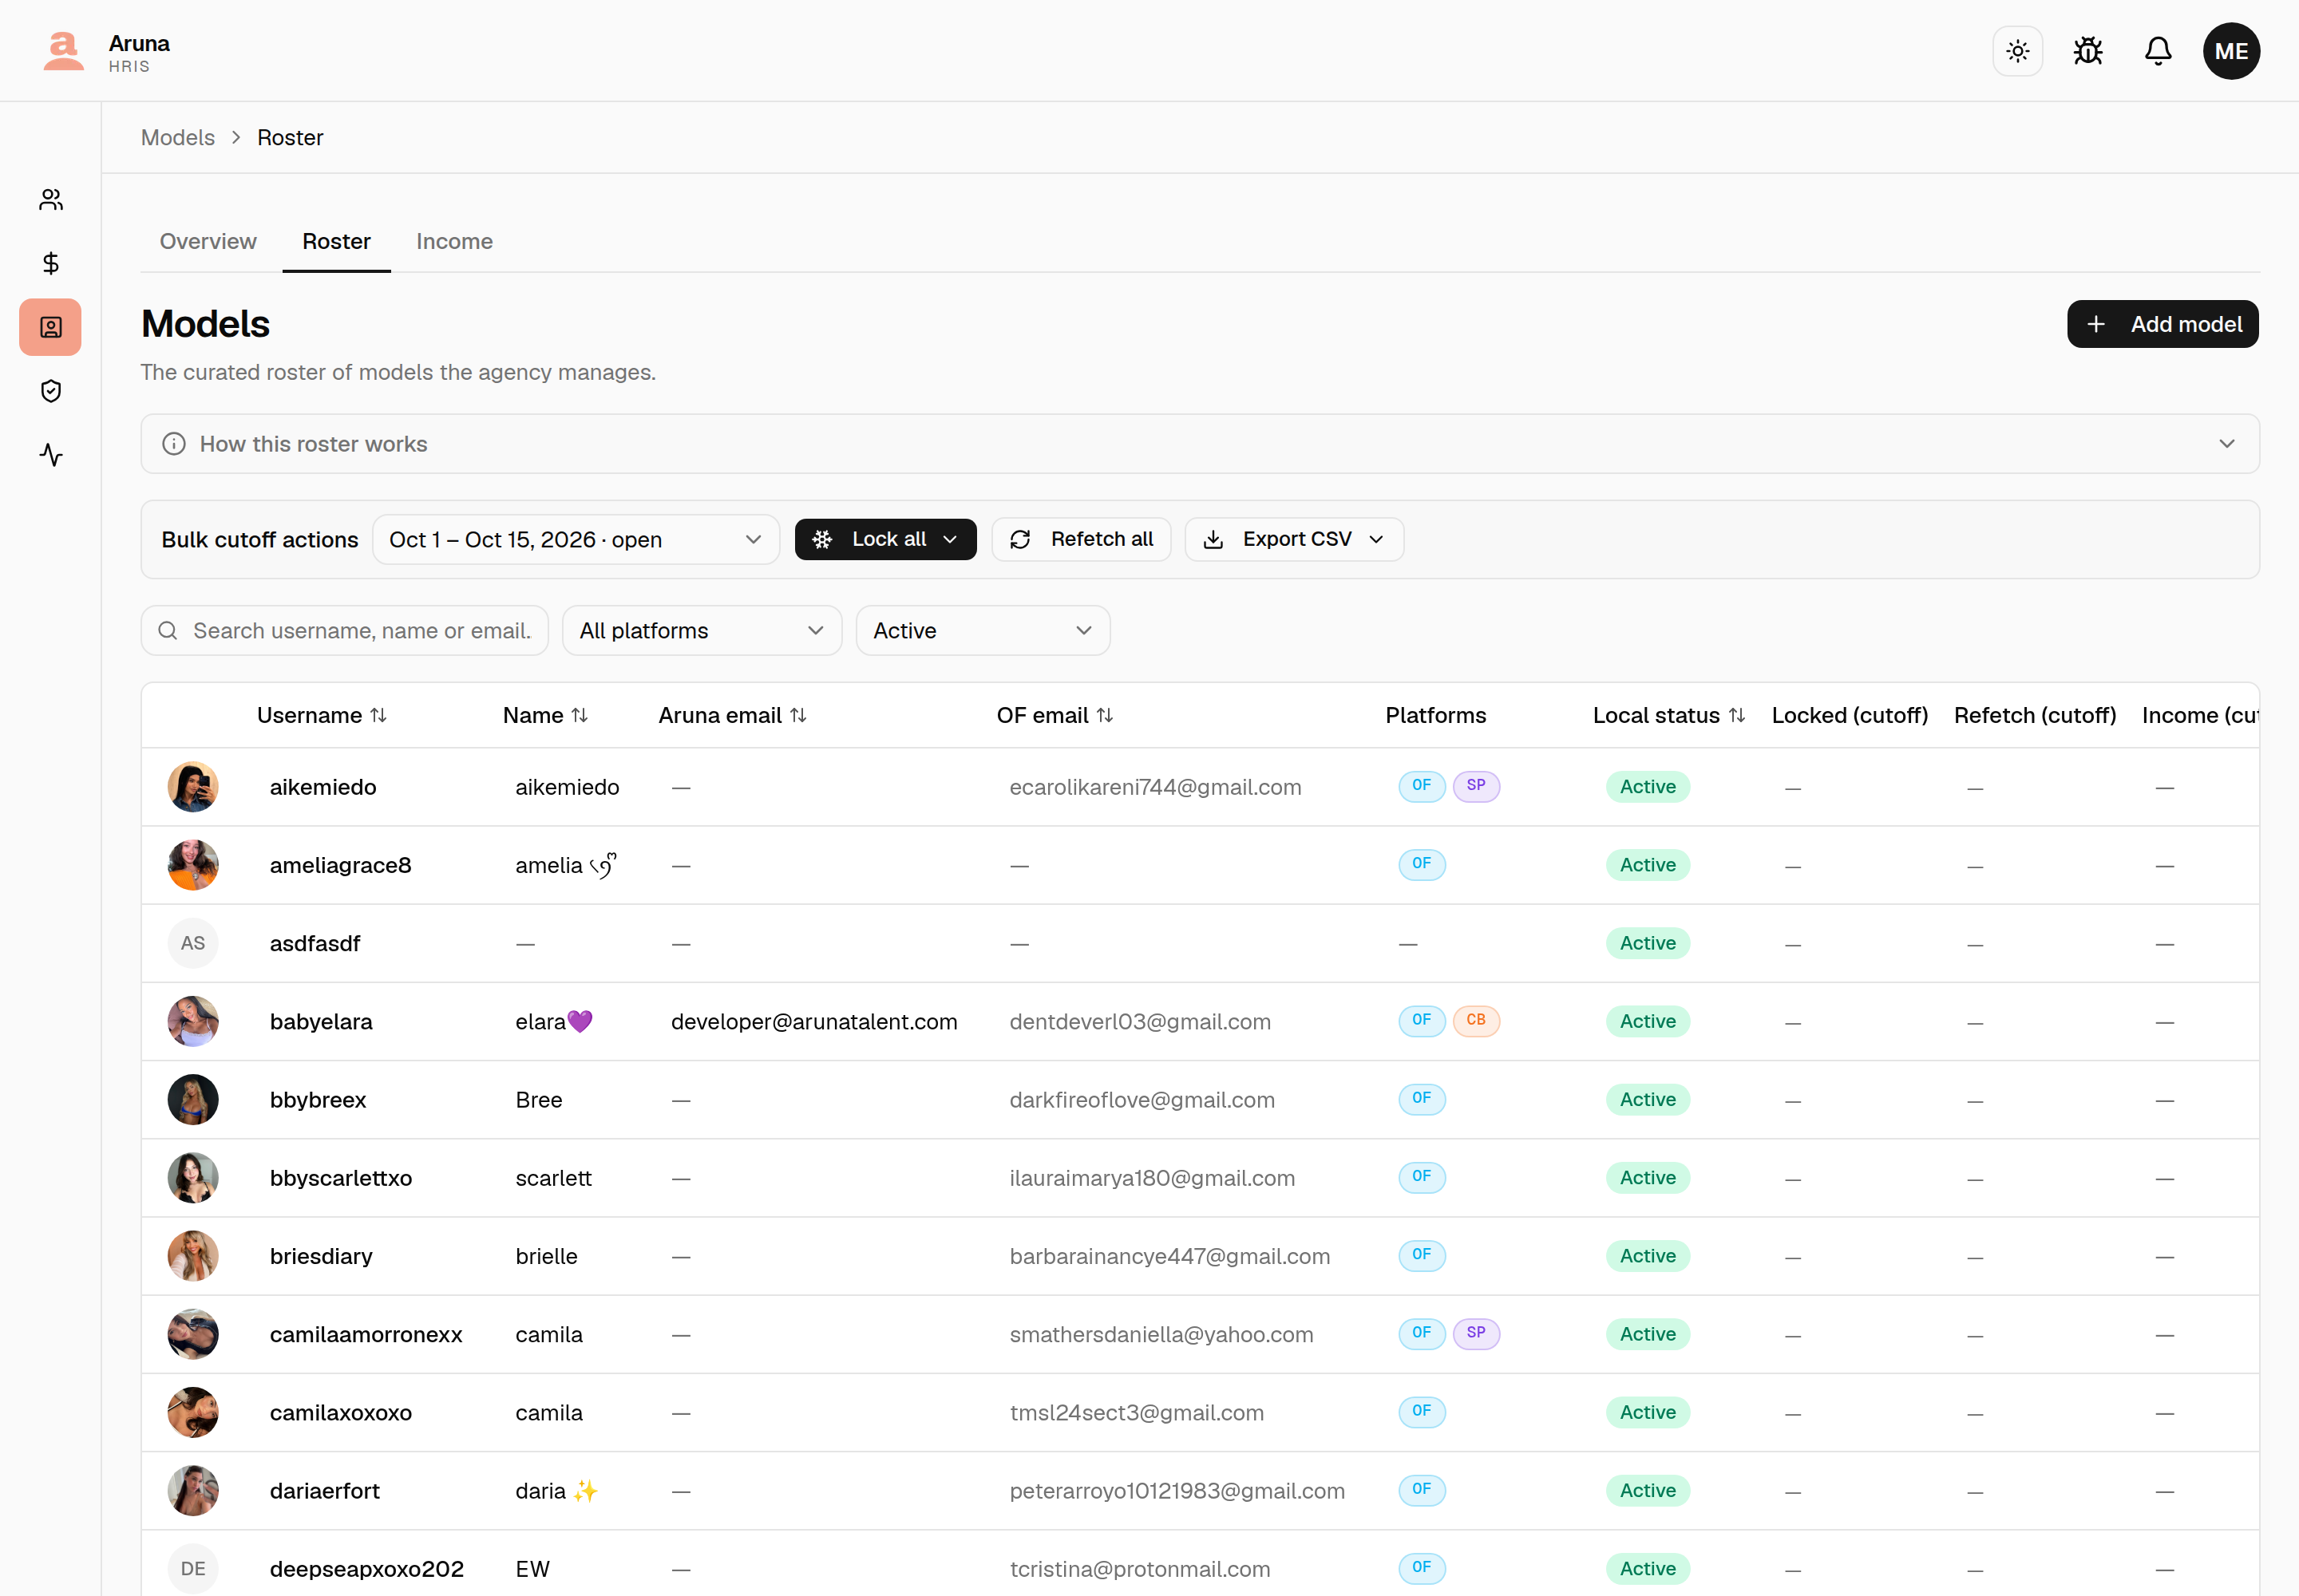The image size is (2299, 1596).
Task: Select the highlighted models roster sidebar icon
Action: tap(51, 327)
